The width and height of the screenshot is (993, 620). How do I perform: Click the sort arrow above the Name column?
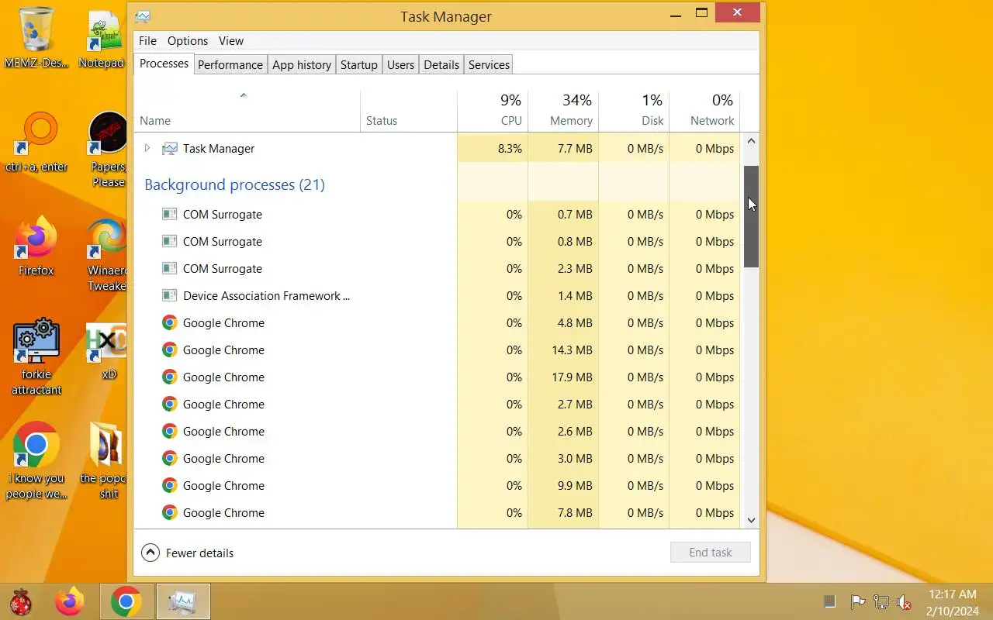tap(243, 95)
